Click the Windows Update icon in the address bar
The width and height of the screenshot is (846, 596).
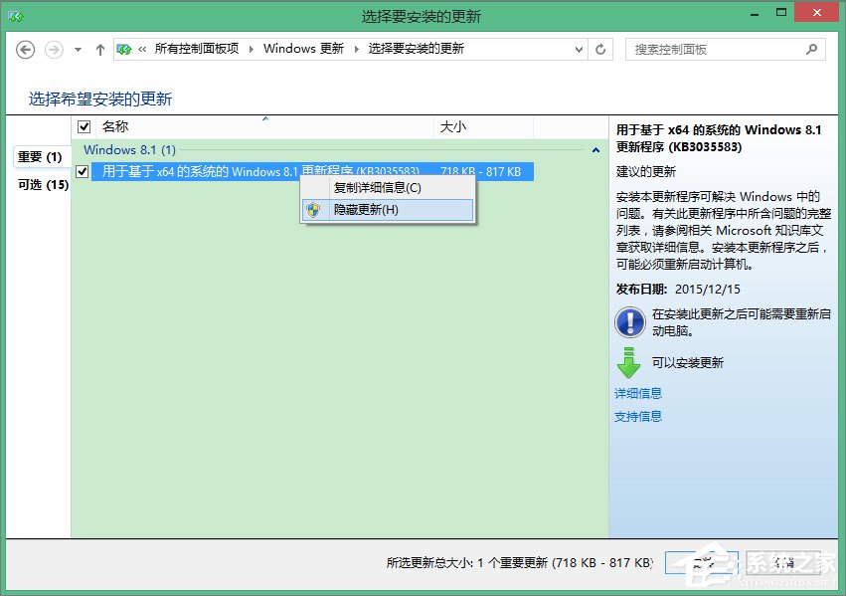click(125, 47)
